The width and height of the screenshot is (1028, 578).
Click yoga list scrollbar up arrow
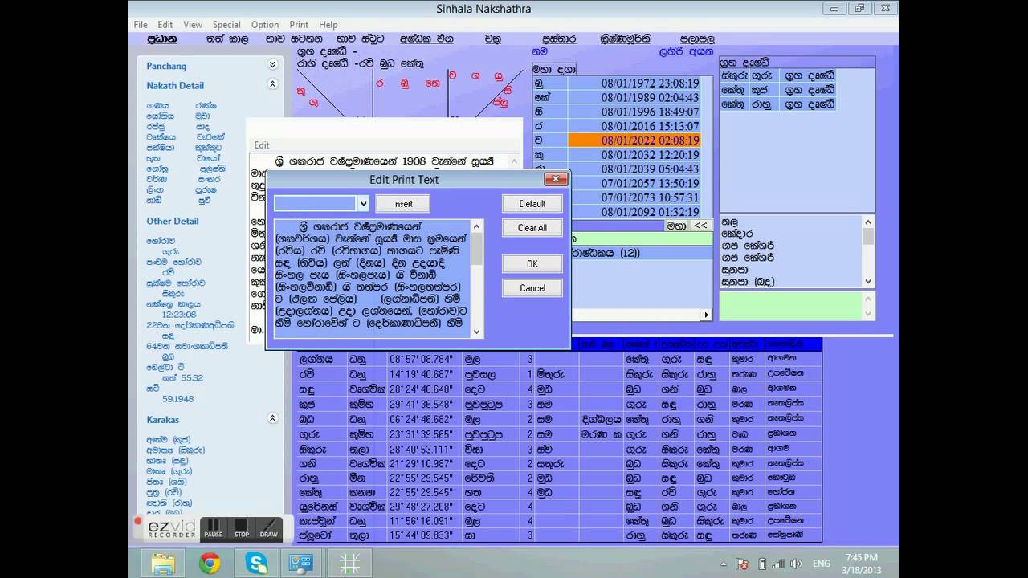click(868, 222)
